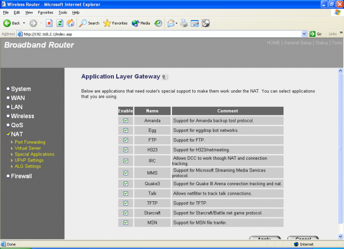The height and width of the screenshot is (249, 344).
Task: Uncheck the Amanda enable checkbox
Action: click(x=126, y=120)
